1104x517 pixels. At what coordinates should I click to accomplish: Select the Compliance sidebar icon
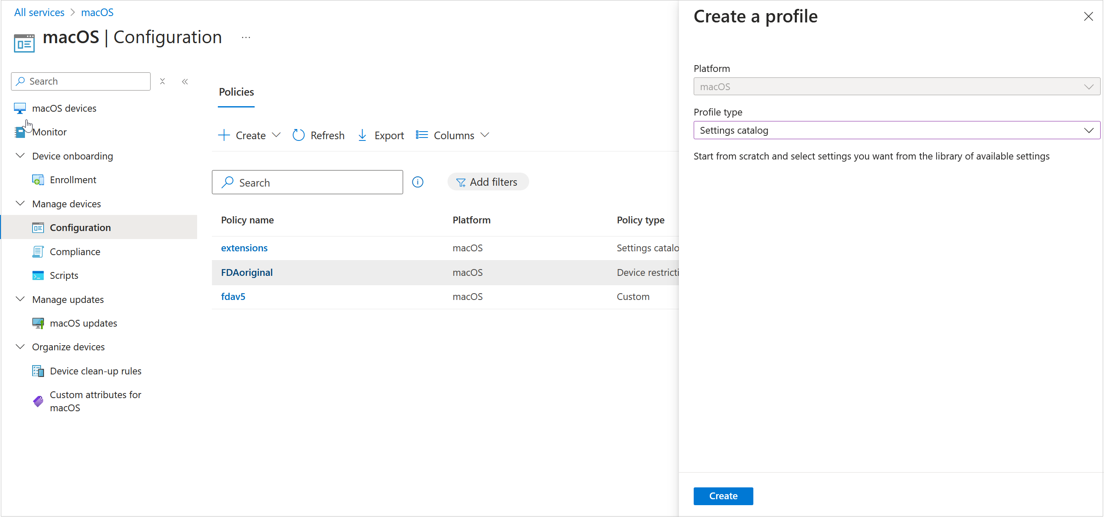(38, 252)
